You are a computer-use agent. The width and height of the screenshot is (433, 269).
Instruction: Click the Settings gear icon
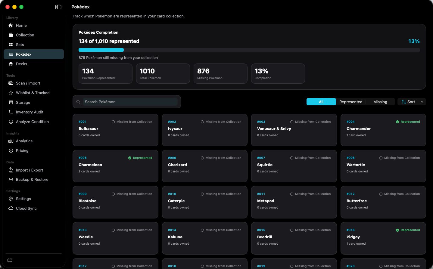(x=11, y=199)
